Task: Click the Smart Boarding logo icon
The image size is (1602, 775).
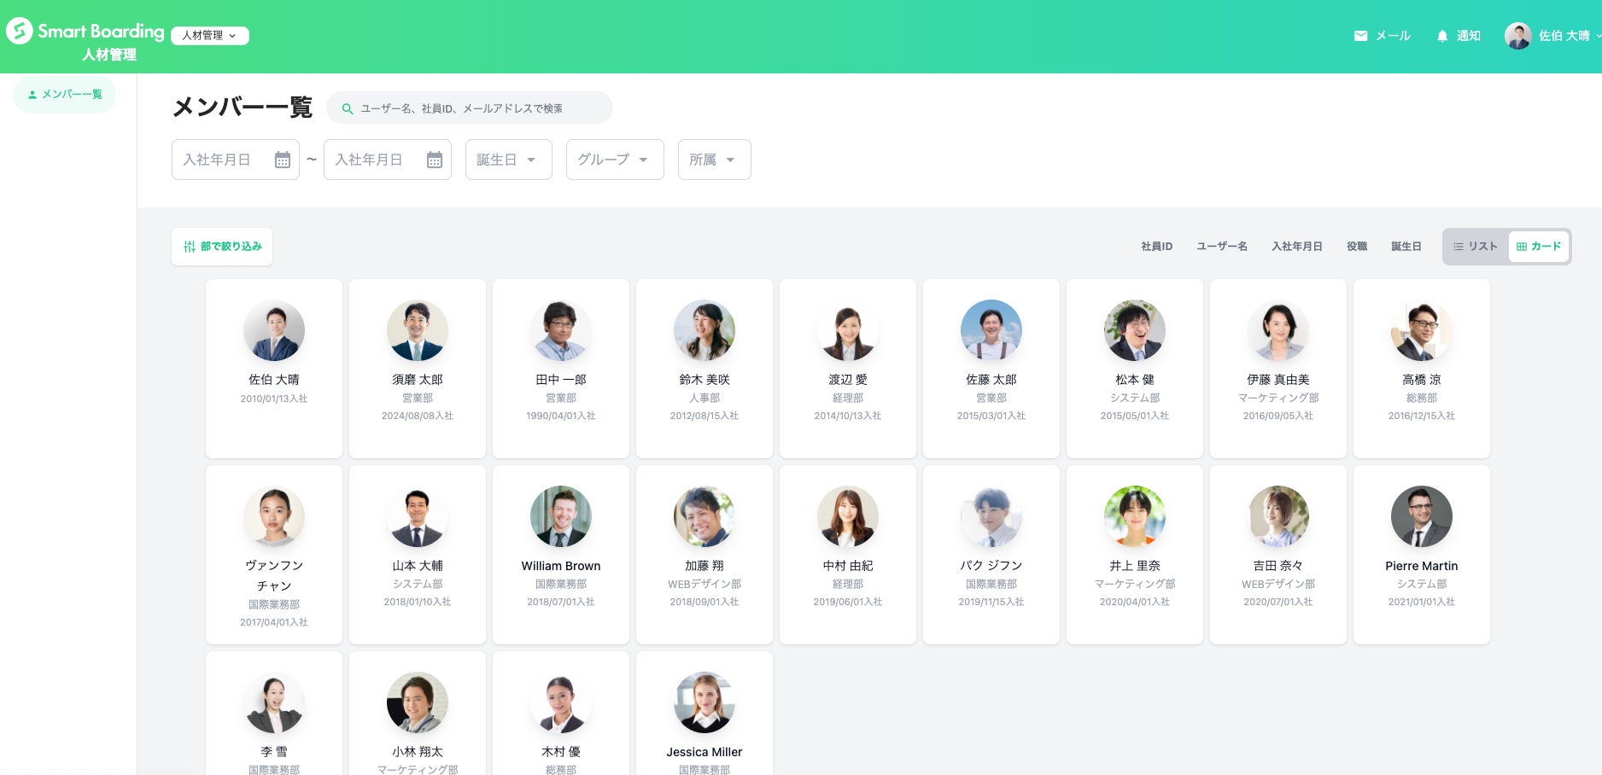Action: [20, 32]
